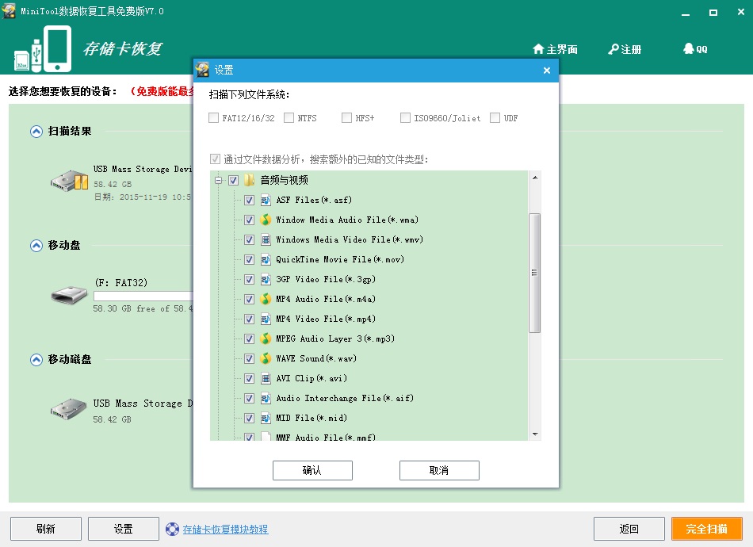
Task: Toggle 通过文件数据分析 checkbox
Action: [215, 159]
